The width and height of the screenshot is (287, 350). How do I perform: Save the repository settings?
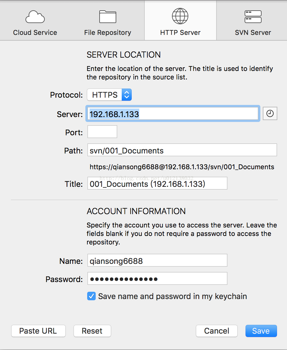[x=261, y=331]
